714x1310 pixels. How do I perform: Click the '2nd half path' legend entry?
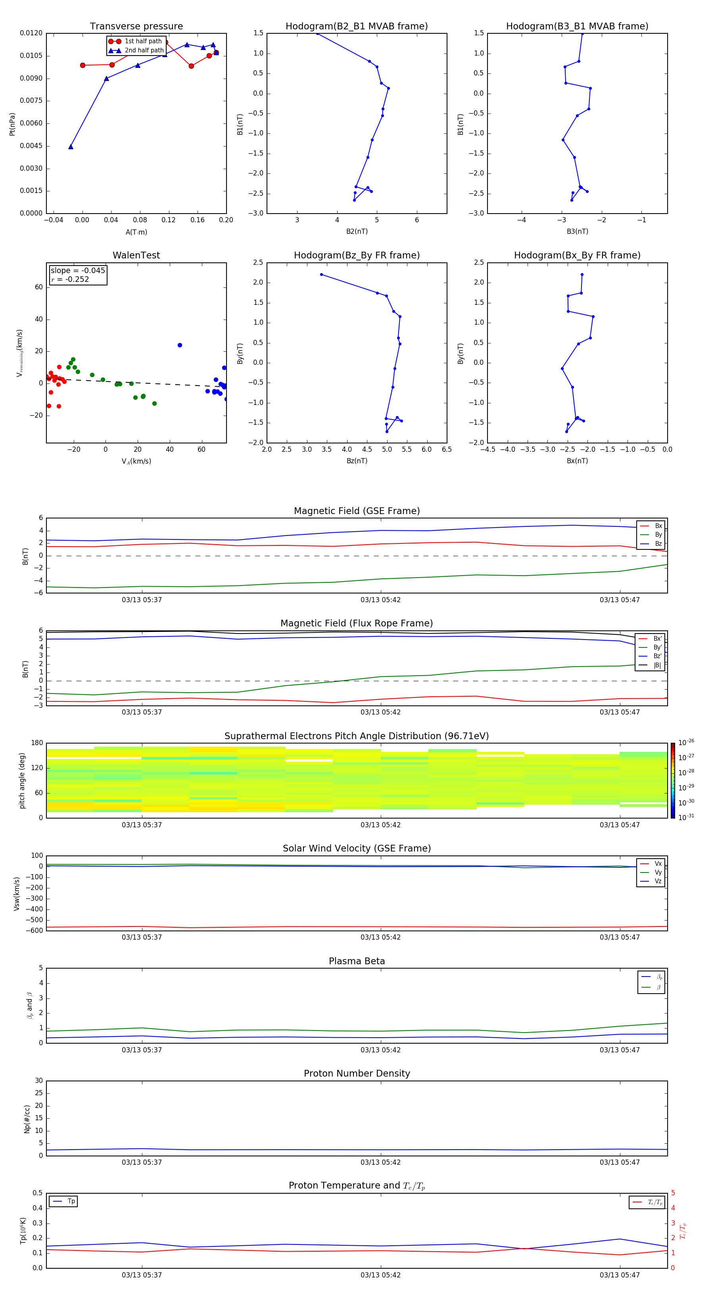coord(136,50)
